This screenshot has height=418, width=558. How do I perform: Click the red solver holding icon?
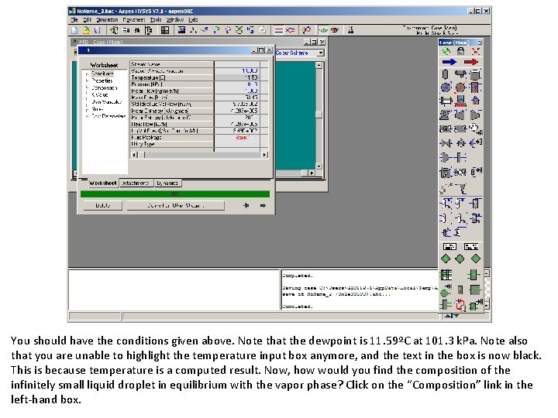pyautogui.click(x=335, y=30)
